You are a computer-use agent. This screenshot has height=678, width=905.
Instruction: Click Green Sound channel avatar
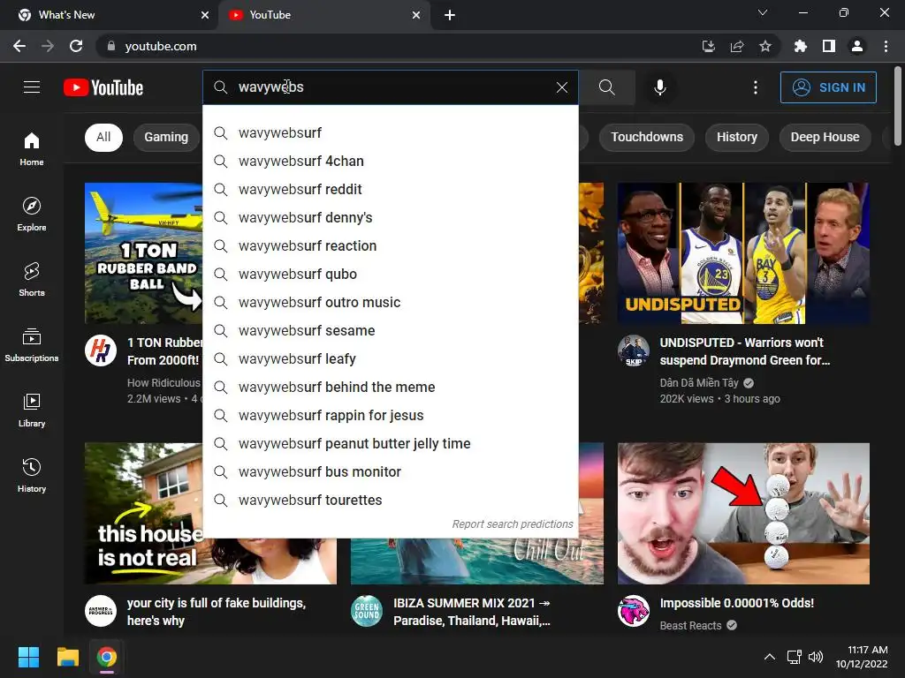click(x=367, y=611)
